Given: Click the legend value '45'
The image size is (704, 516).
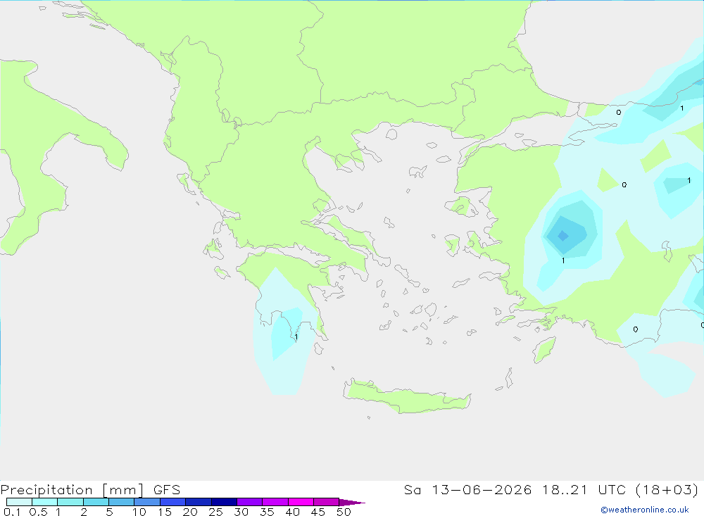Looking at the screenshot, I should tap(318, 512).
